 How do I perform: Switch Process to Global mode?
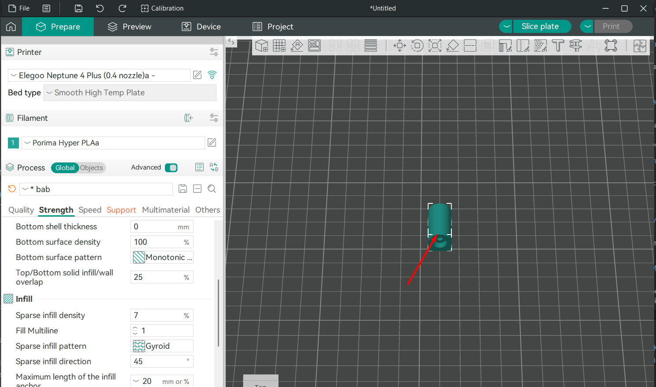pyautogui.click(x=65, y=168)
